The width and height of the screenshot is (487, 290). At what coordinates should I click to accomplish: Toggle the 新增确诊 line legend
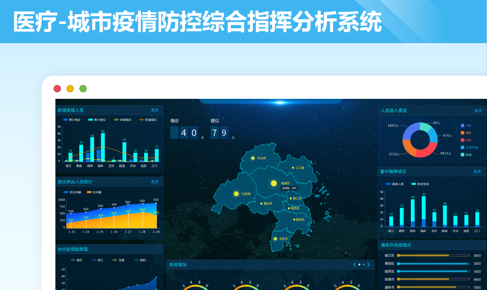tap(123, 120)
